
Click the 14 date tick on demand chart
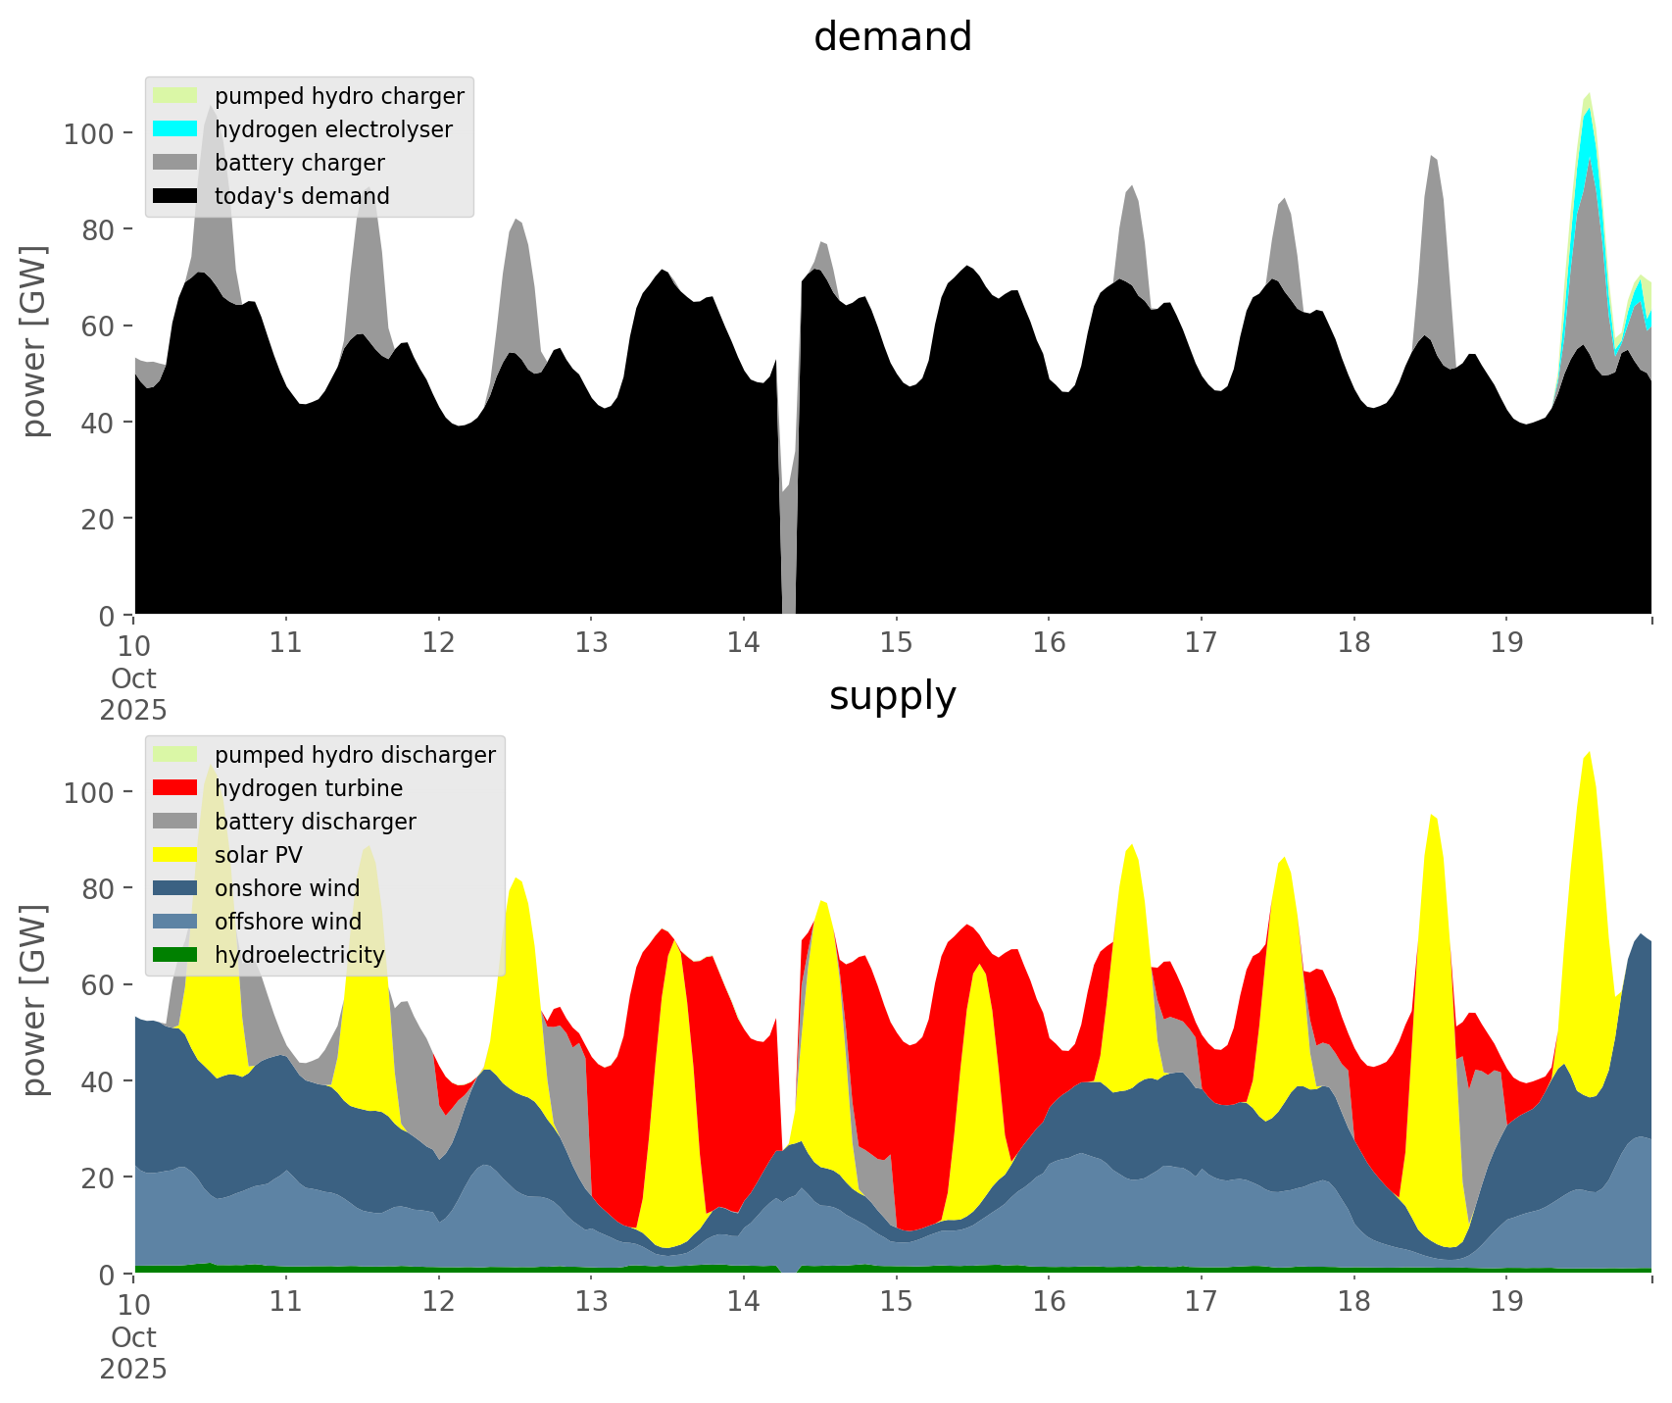(744, 643)
